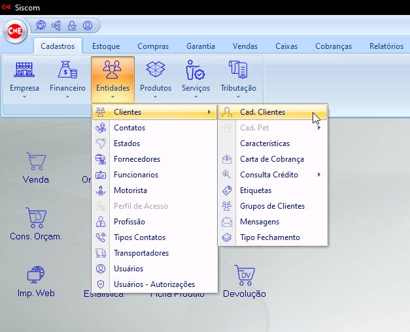Select Fornecedores menu entry
Screen dimensions: 410x332
tap(137, 159)
